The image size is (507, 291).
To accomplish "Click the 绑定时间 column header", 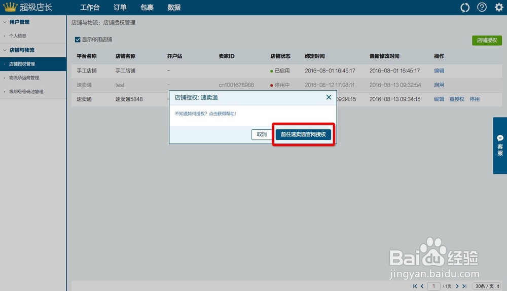I will coord(315,56).
